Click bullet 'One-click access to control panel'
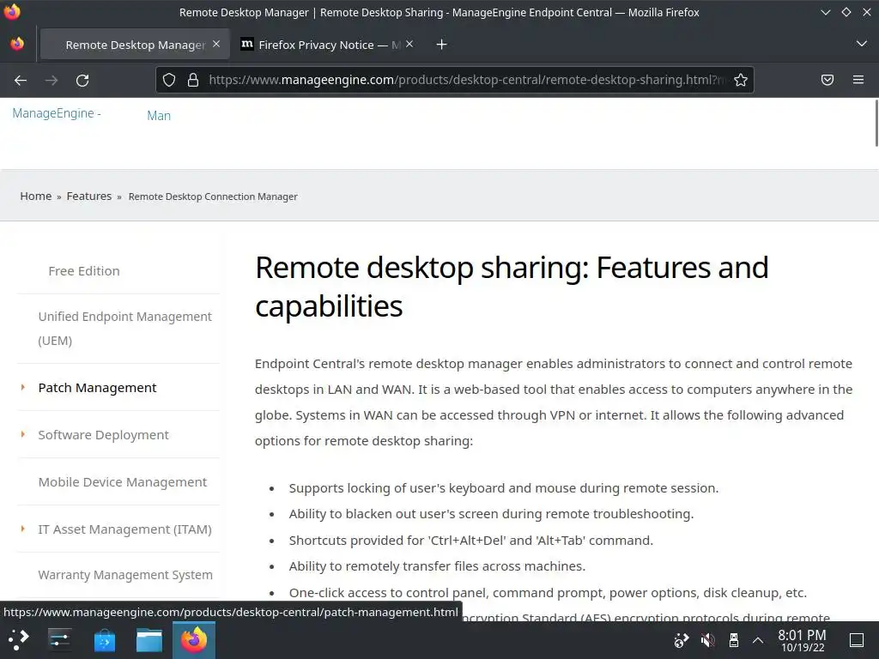This screenshot has width=879, height=659. coord(548,593)
